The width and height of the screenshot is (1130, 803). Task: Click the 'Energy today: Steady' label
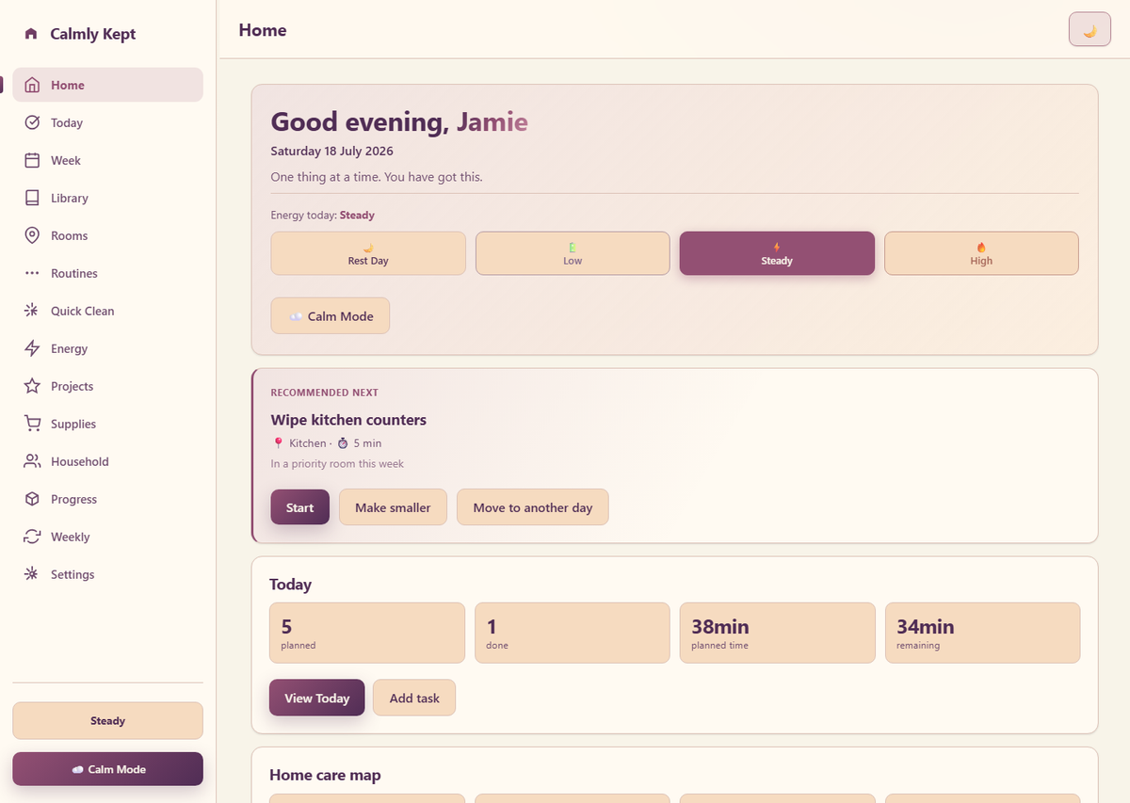pyautogui.click(x=322, y=215)
